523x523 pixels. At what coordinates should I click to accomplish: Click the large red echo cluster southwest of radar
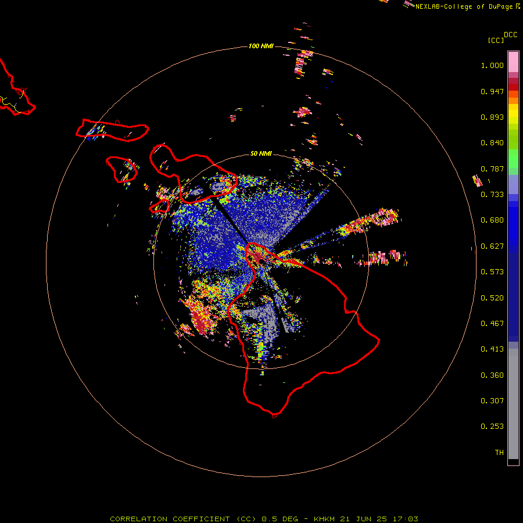click(201, 318)
